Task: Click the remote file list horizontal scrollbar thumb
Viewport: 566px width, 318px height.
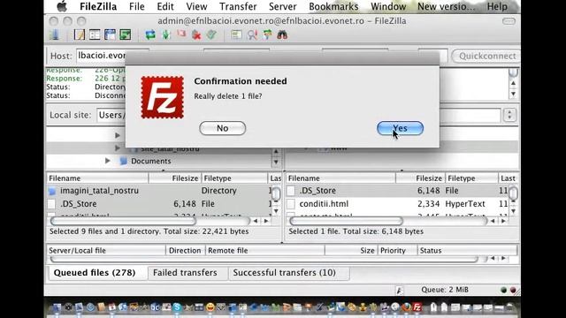Action: (346, 221)
